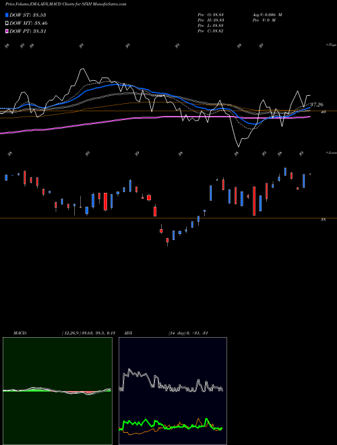Click the ADX '(14 day)' parameters text
The width and height of the screenshot is (337, 445).
(178, 333)
